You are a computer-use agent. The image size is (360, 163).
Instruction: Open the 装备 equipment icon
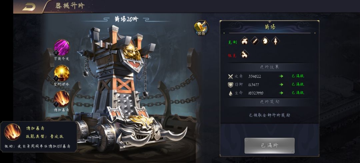[x=201, y=28]
